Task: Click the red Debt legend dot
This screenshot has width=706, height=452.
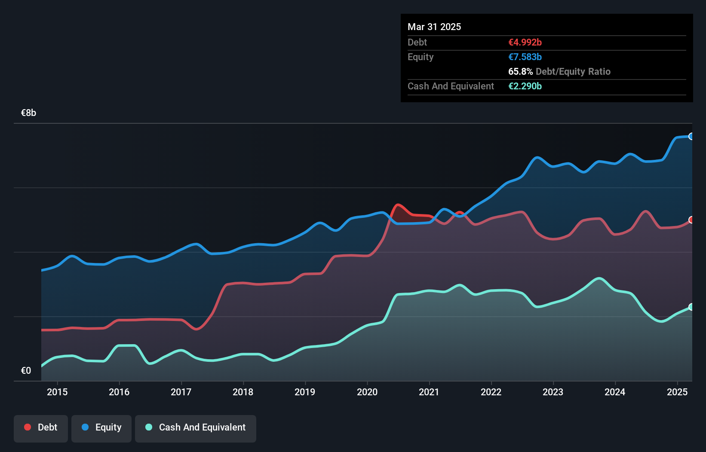Action: coord(28,427)
